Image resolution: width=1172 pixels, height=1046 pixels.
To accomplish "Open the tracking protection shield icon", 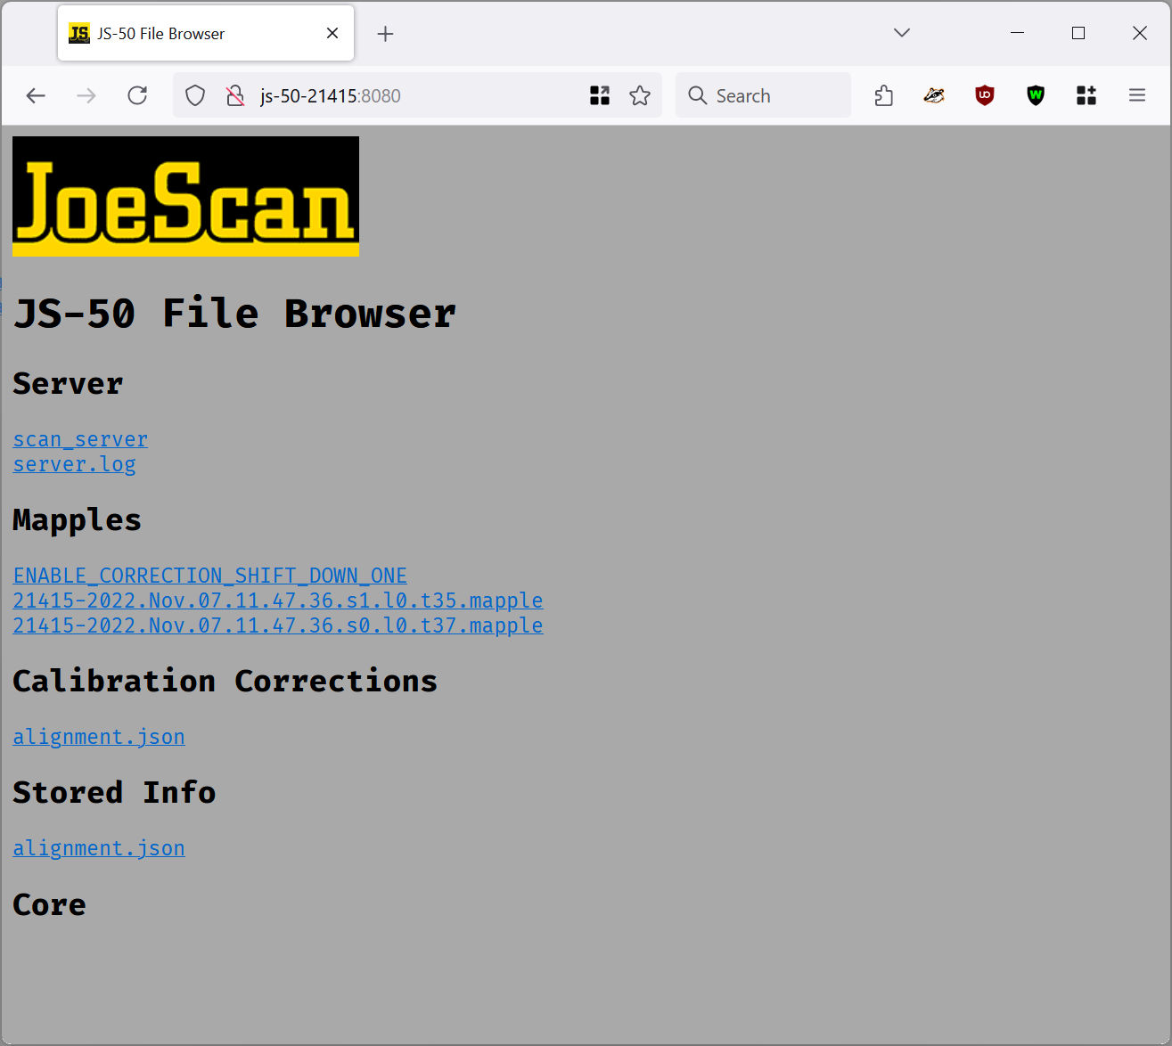I will coord(195,95).
